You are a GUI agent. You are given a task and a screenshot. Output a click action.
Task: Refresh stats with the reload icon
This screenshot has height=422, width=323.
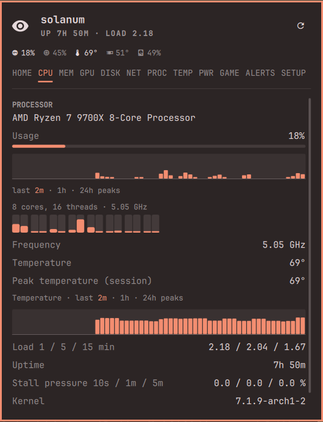tap(301, 26)
